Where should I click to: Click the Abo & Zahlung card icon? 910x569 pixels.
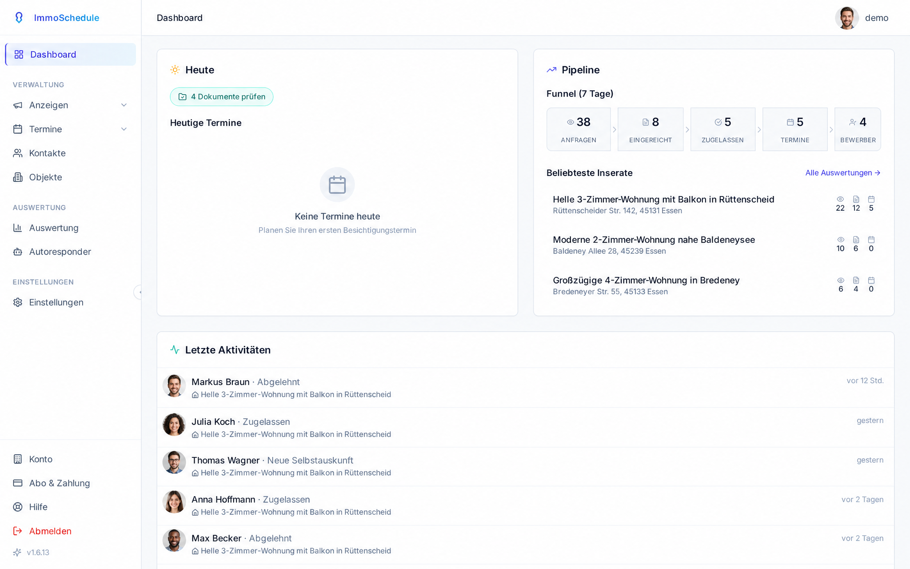(18, 483)
